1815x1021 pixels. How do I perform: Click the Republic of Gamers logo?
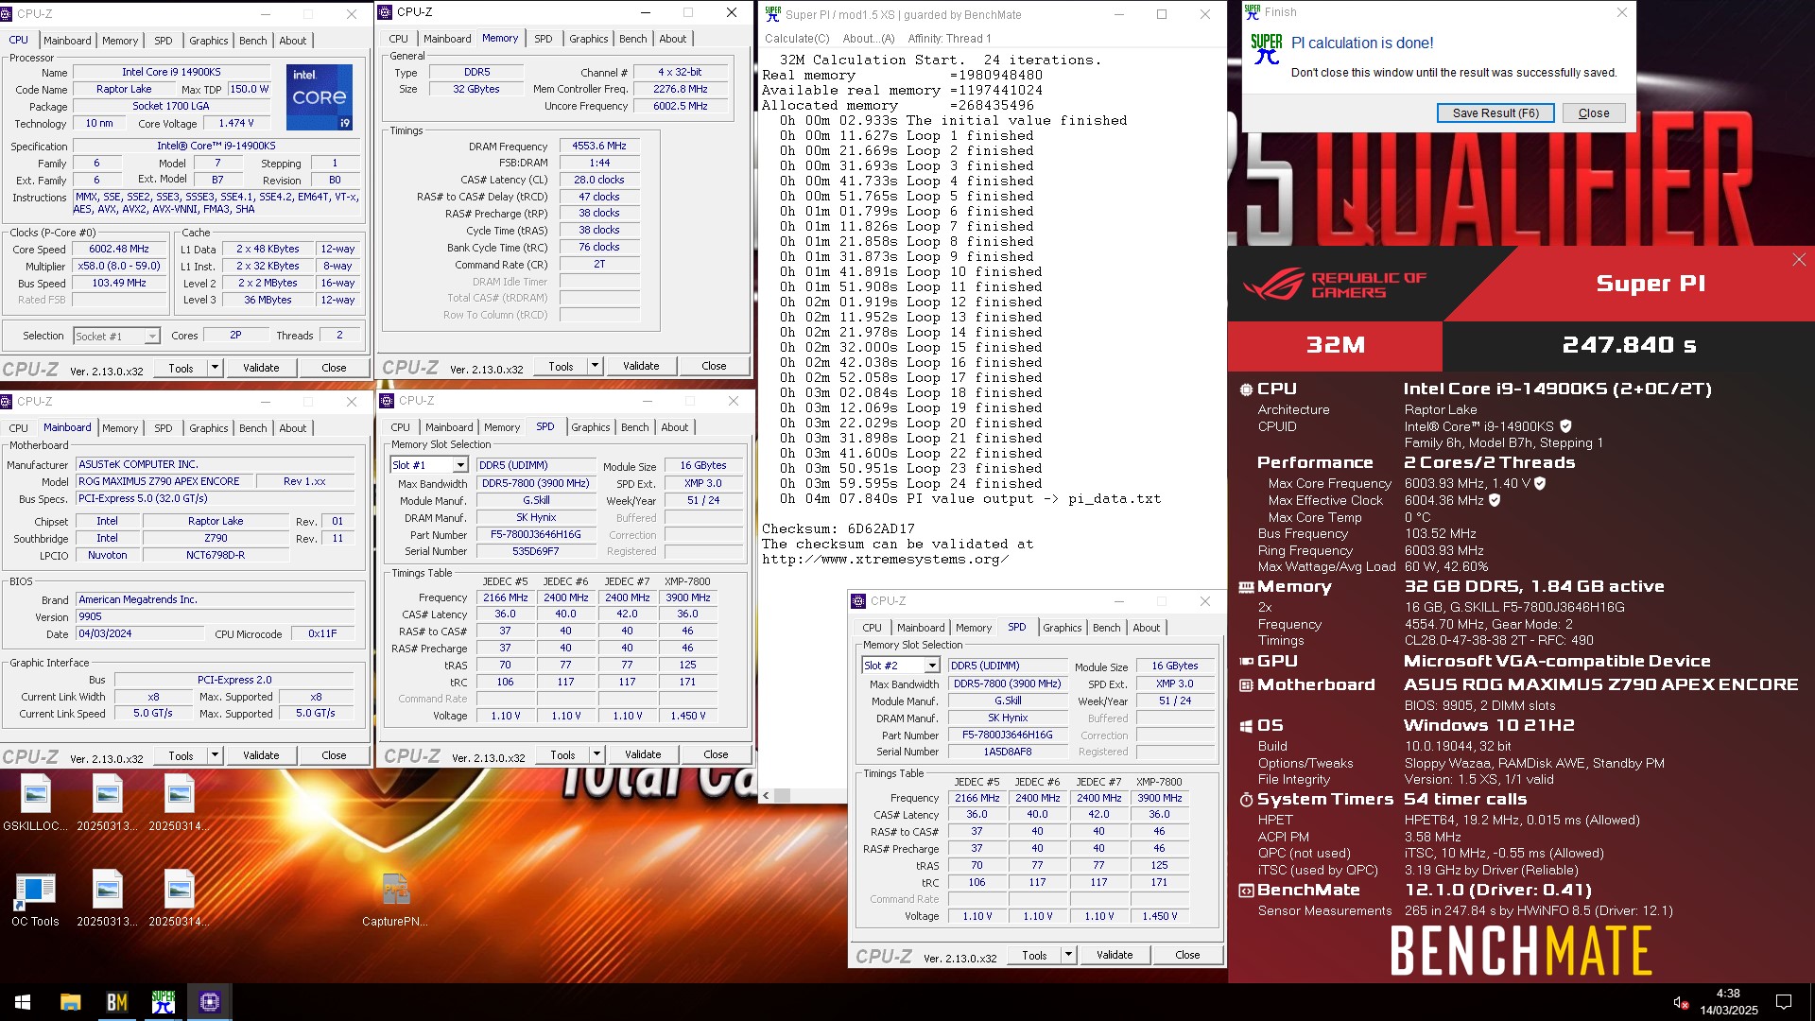[1335, 285]
